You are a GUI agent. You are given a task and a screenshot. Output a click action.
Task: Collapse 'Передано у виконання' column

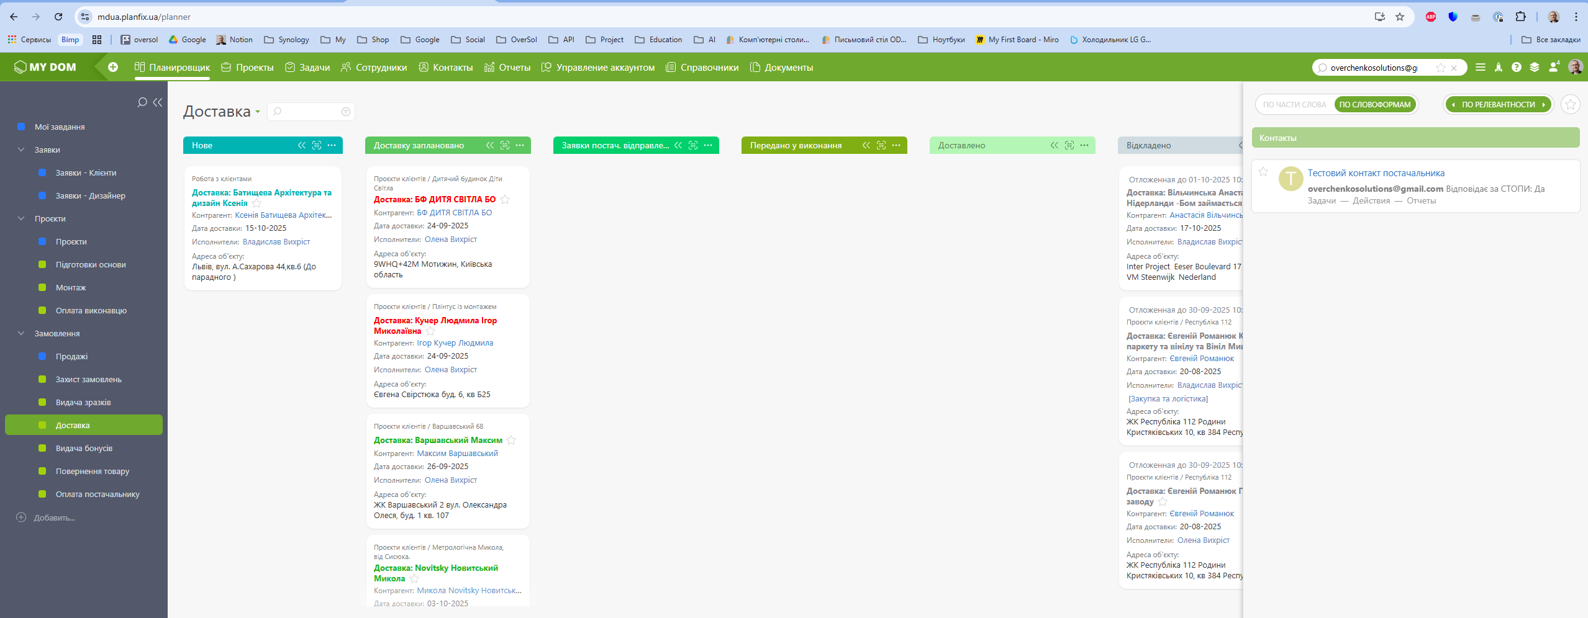click(x=866, y=145)
